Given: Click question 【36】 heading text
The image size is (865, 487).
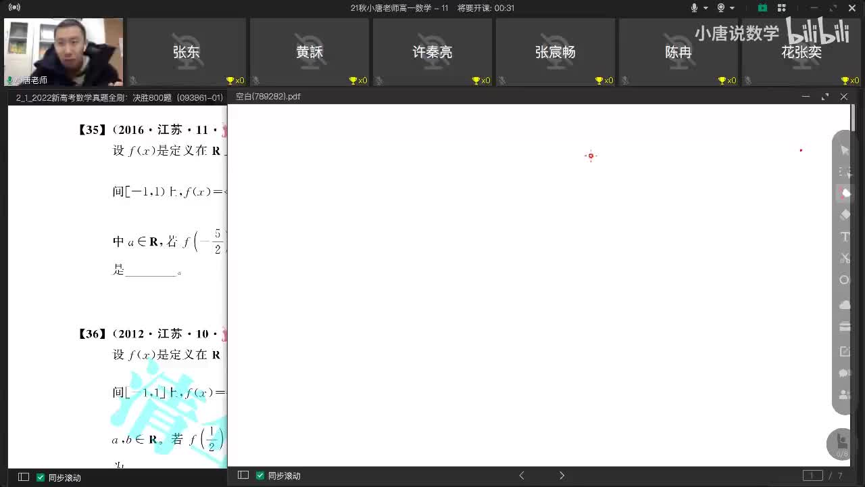Looking at the screenshot, I should point(93,334).
